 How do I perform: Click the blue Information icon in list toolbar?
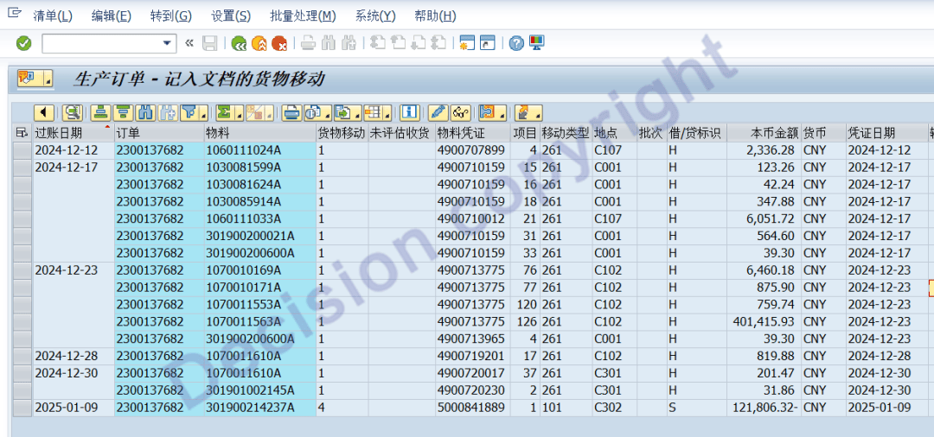coord(410,112)
